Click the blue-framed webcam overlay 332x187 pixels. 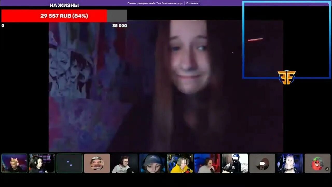[x=287, y=39]
